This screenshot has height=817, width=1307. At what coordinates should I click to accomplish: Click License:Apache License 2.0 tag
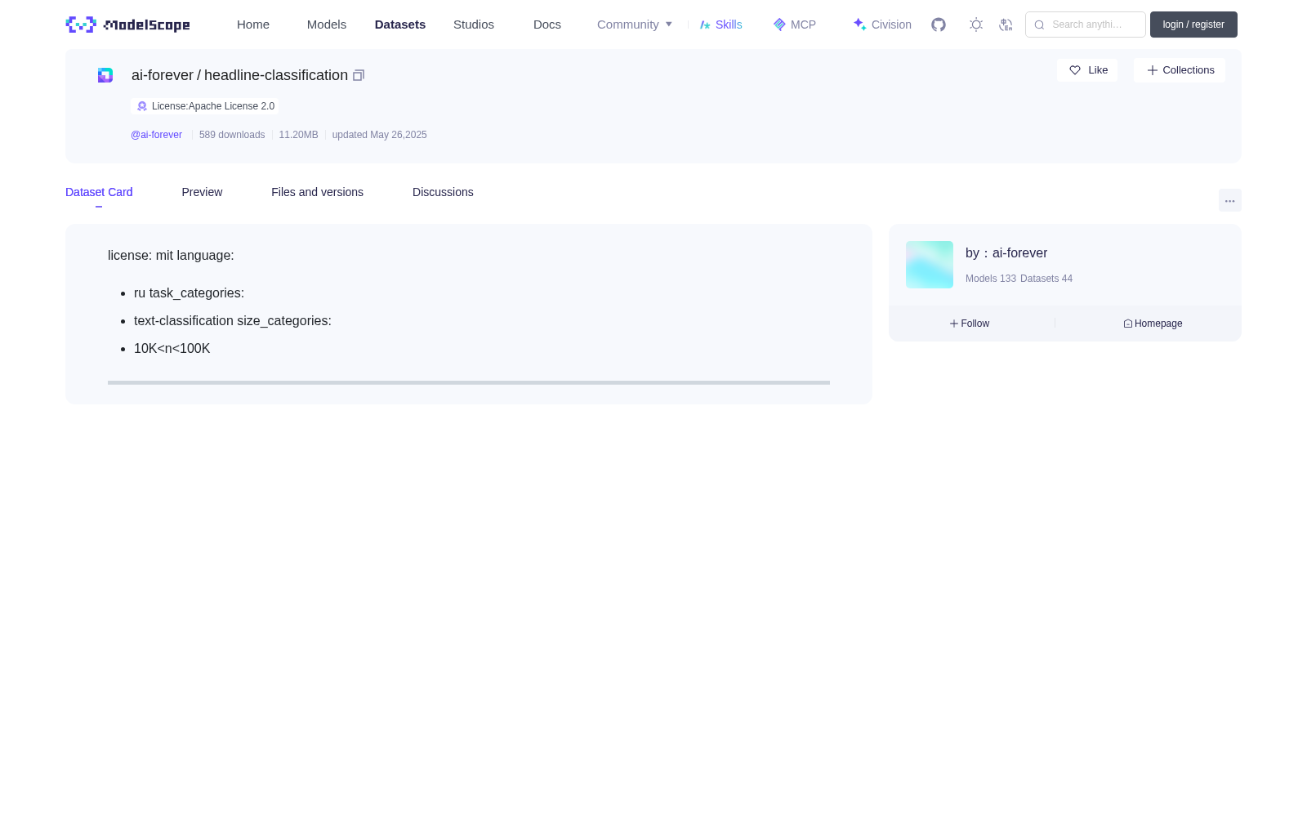(x=205, y=106)
